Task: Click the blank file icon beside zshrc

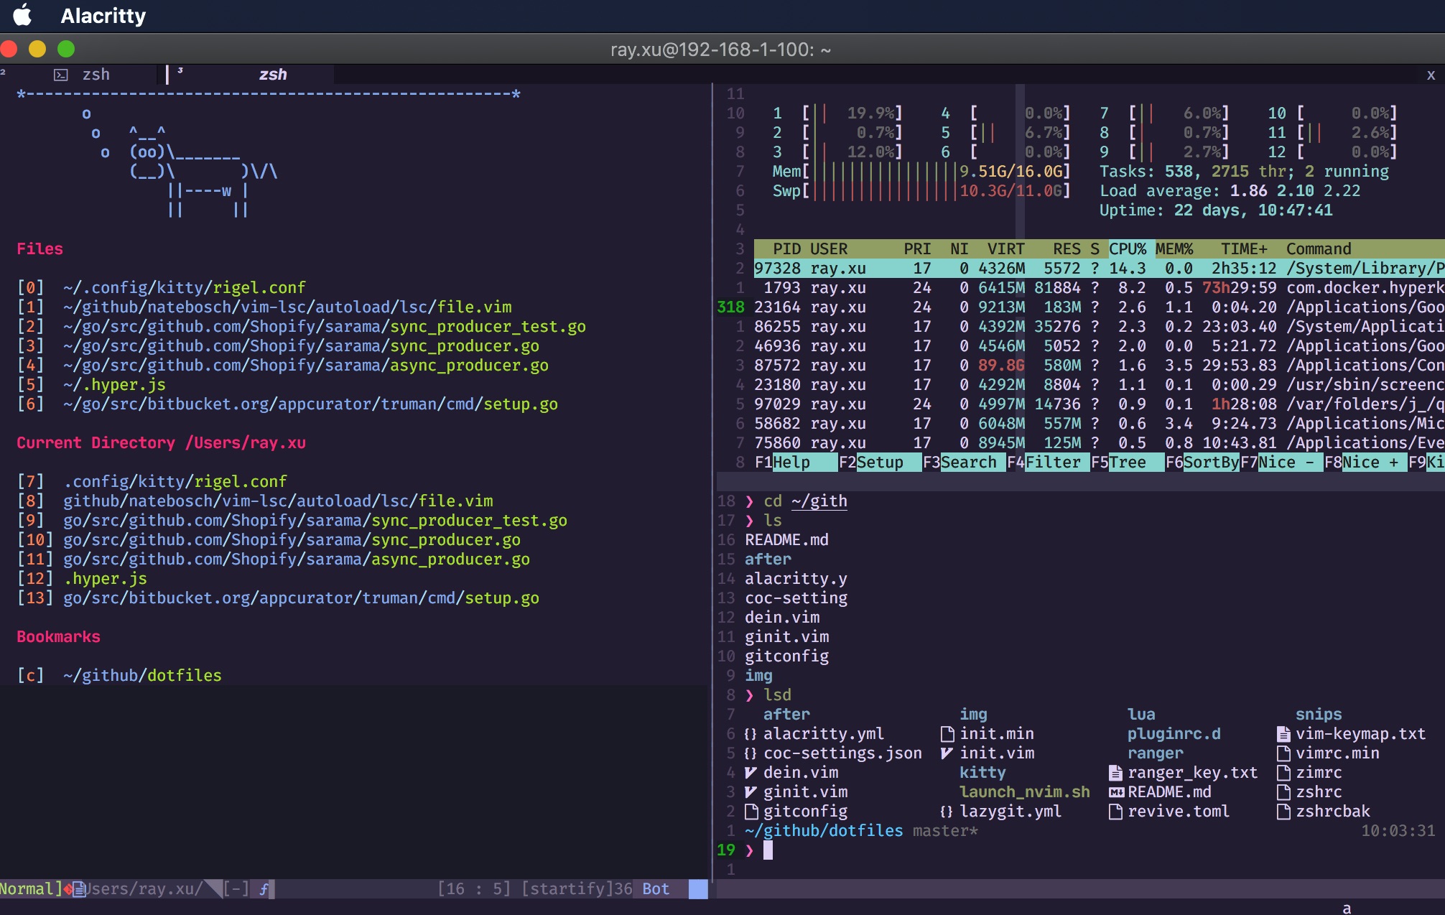Action: point(1283,792)
